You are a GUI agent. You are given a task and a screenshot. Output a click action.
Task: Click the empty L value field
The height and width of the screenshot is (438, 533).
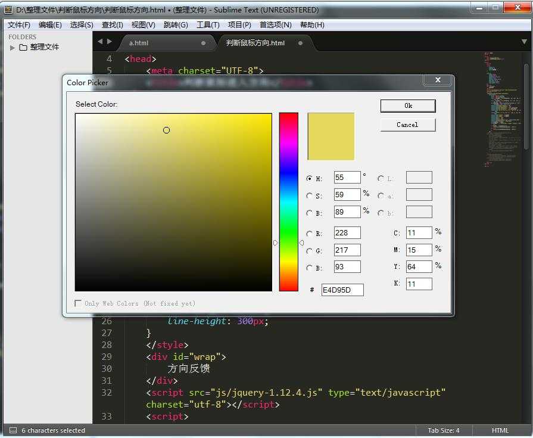pos(419,178)
